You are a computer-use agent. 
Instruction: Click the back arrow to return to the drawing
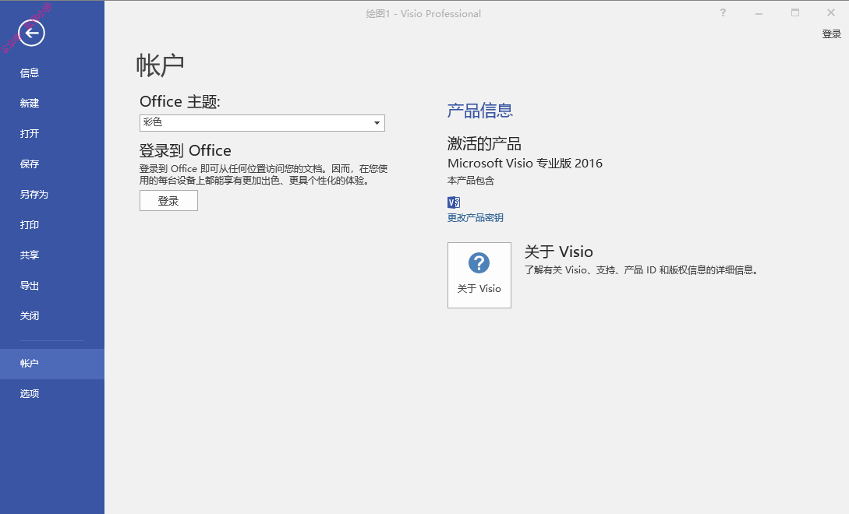[x=31, y=33]
